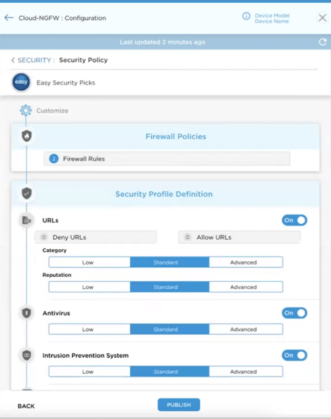
Task: Click the Intrusion Prevention System icon
Action: click(x=26, y=356)
